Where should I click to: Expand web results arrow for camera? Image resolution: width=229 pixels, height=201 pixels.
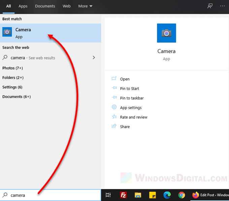tap(94, 57)
